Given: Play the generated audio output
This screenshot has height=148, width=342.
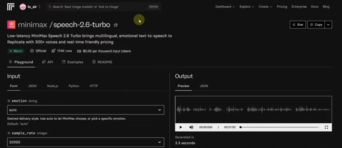Looking at the screenshot, I should (x=181, y=127).
